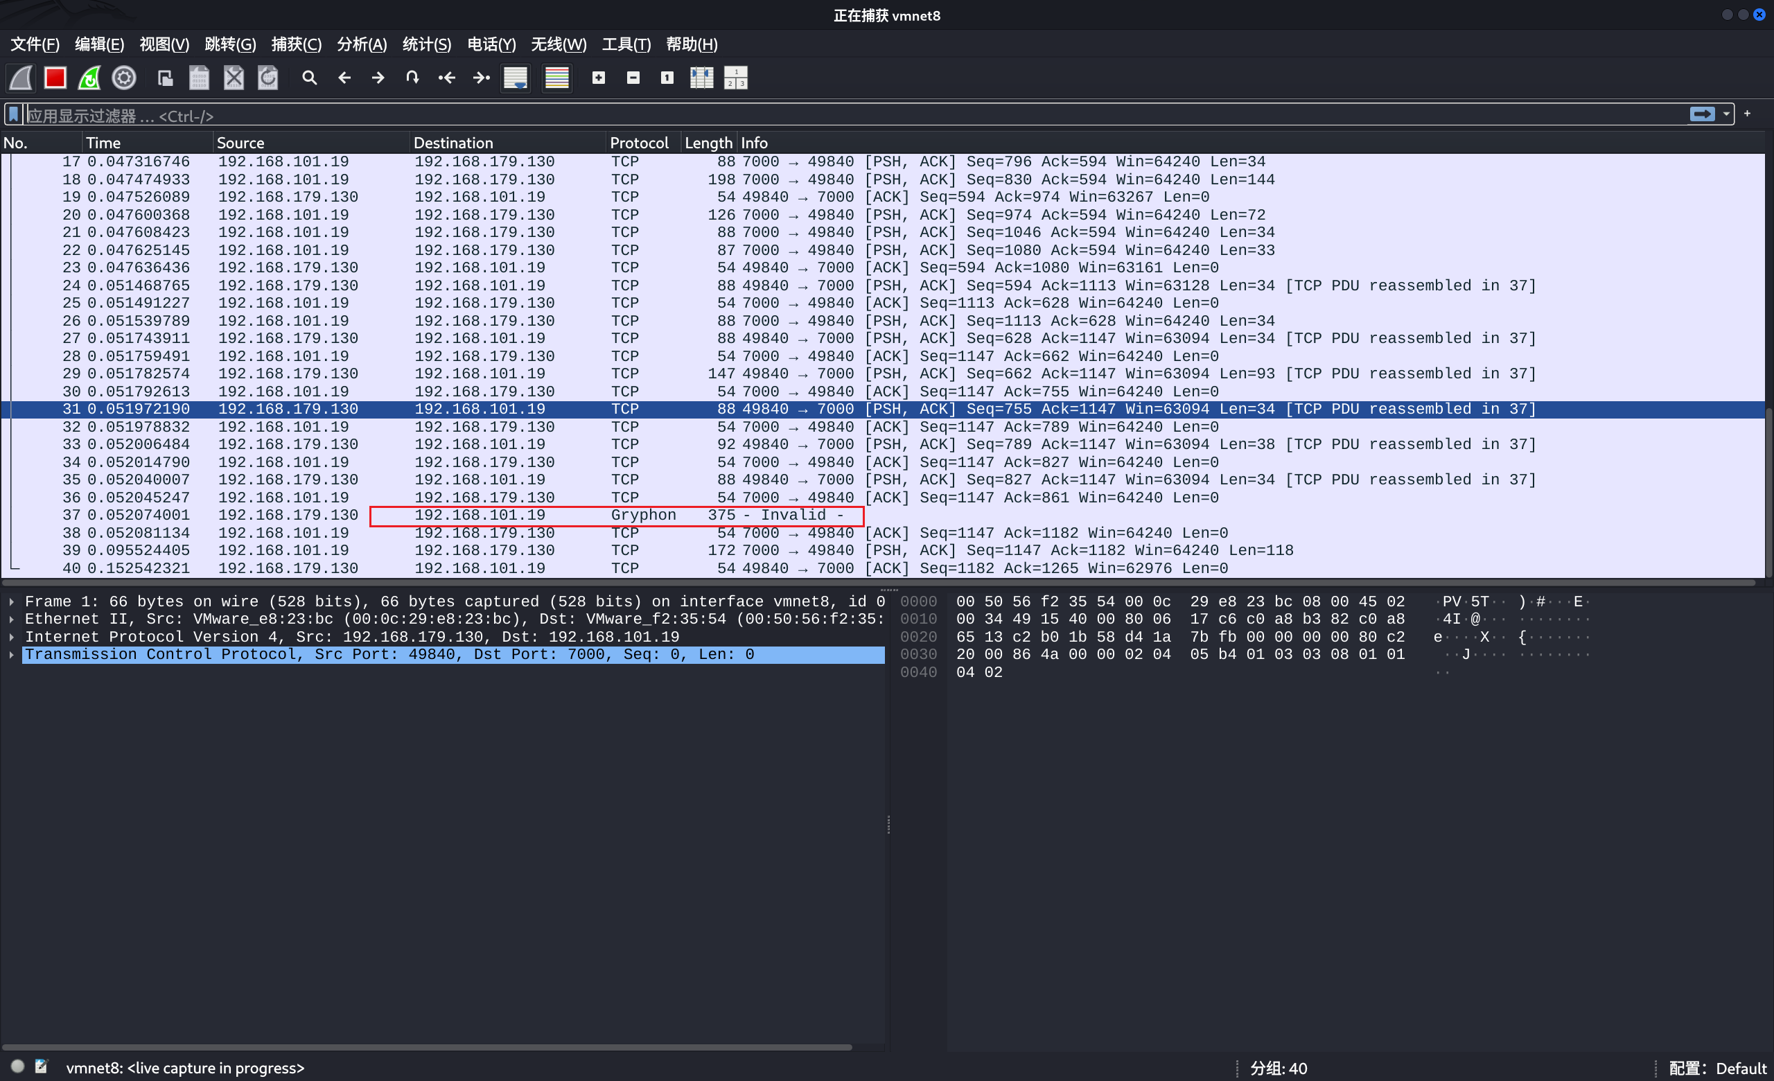Toggle packet list colorization
The image size is (1774, 1081).
556,78
